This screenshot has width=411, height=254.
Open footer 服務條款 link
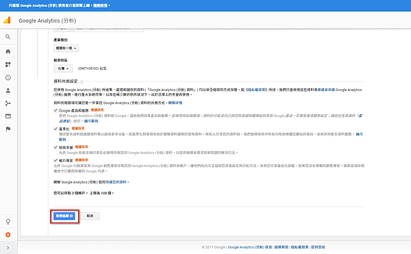point(282,247)
